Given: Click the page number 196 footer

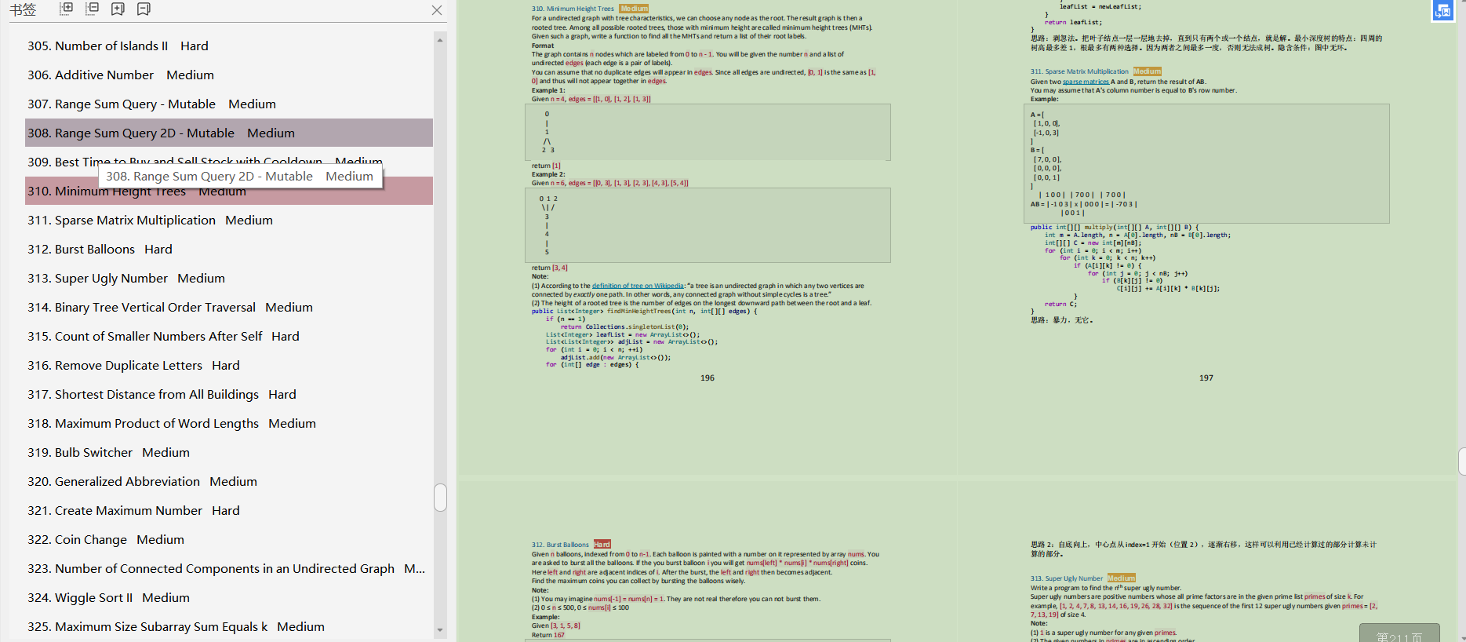Looking at the screenshot, I should click(x=708, y=378).
